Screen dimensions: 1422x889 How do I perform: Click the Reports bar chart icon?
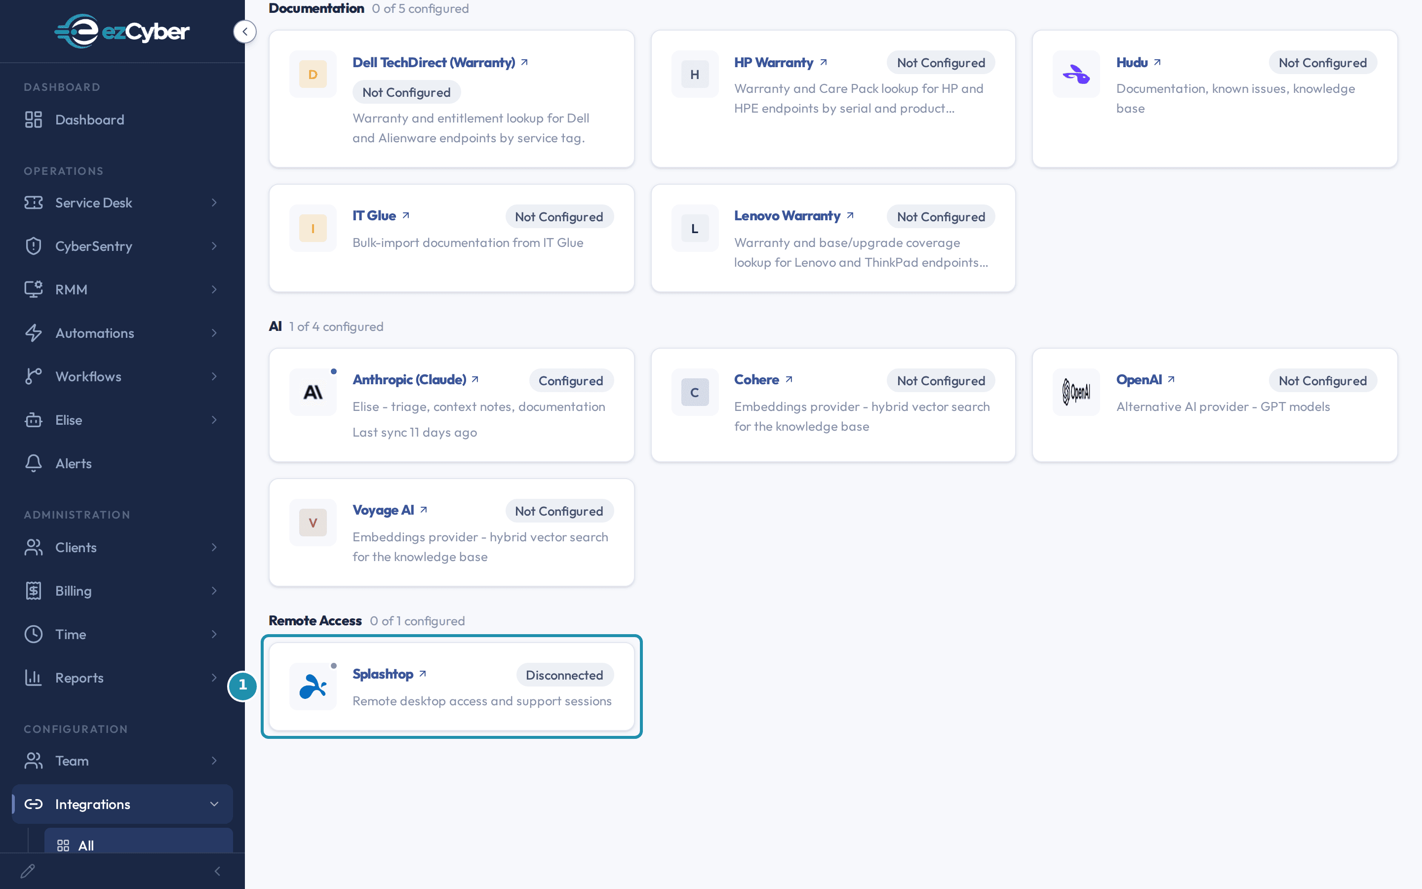[34, 678]
